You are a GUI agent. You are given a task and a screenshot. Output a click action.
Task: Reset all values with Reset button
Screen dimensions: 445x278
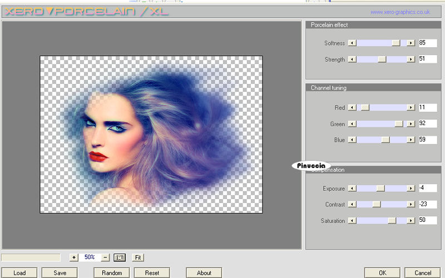(152, 272)
